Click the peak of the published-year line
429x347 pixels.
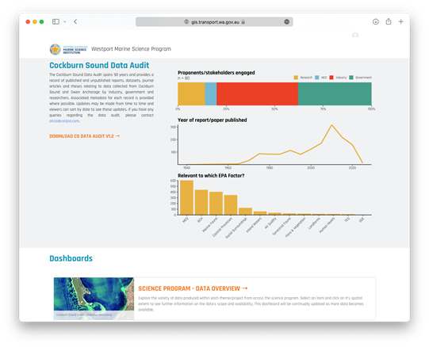pyautogui.click(x=331, y=125)
